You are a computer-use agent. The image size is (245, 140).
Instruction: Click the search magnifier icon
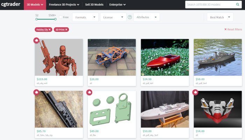237,5
